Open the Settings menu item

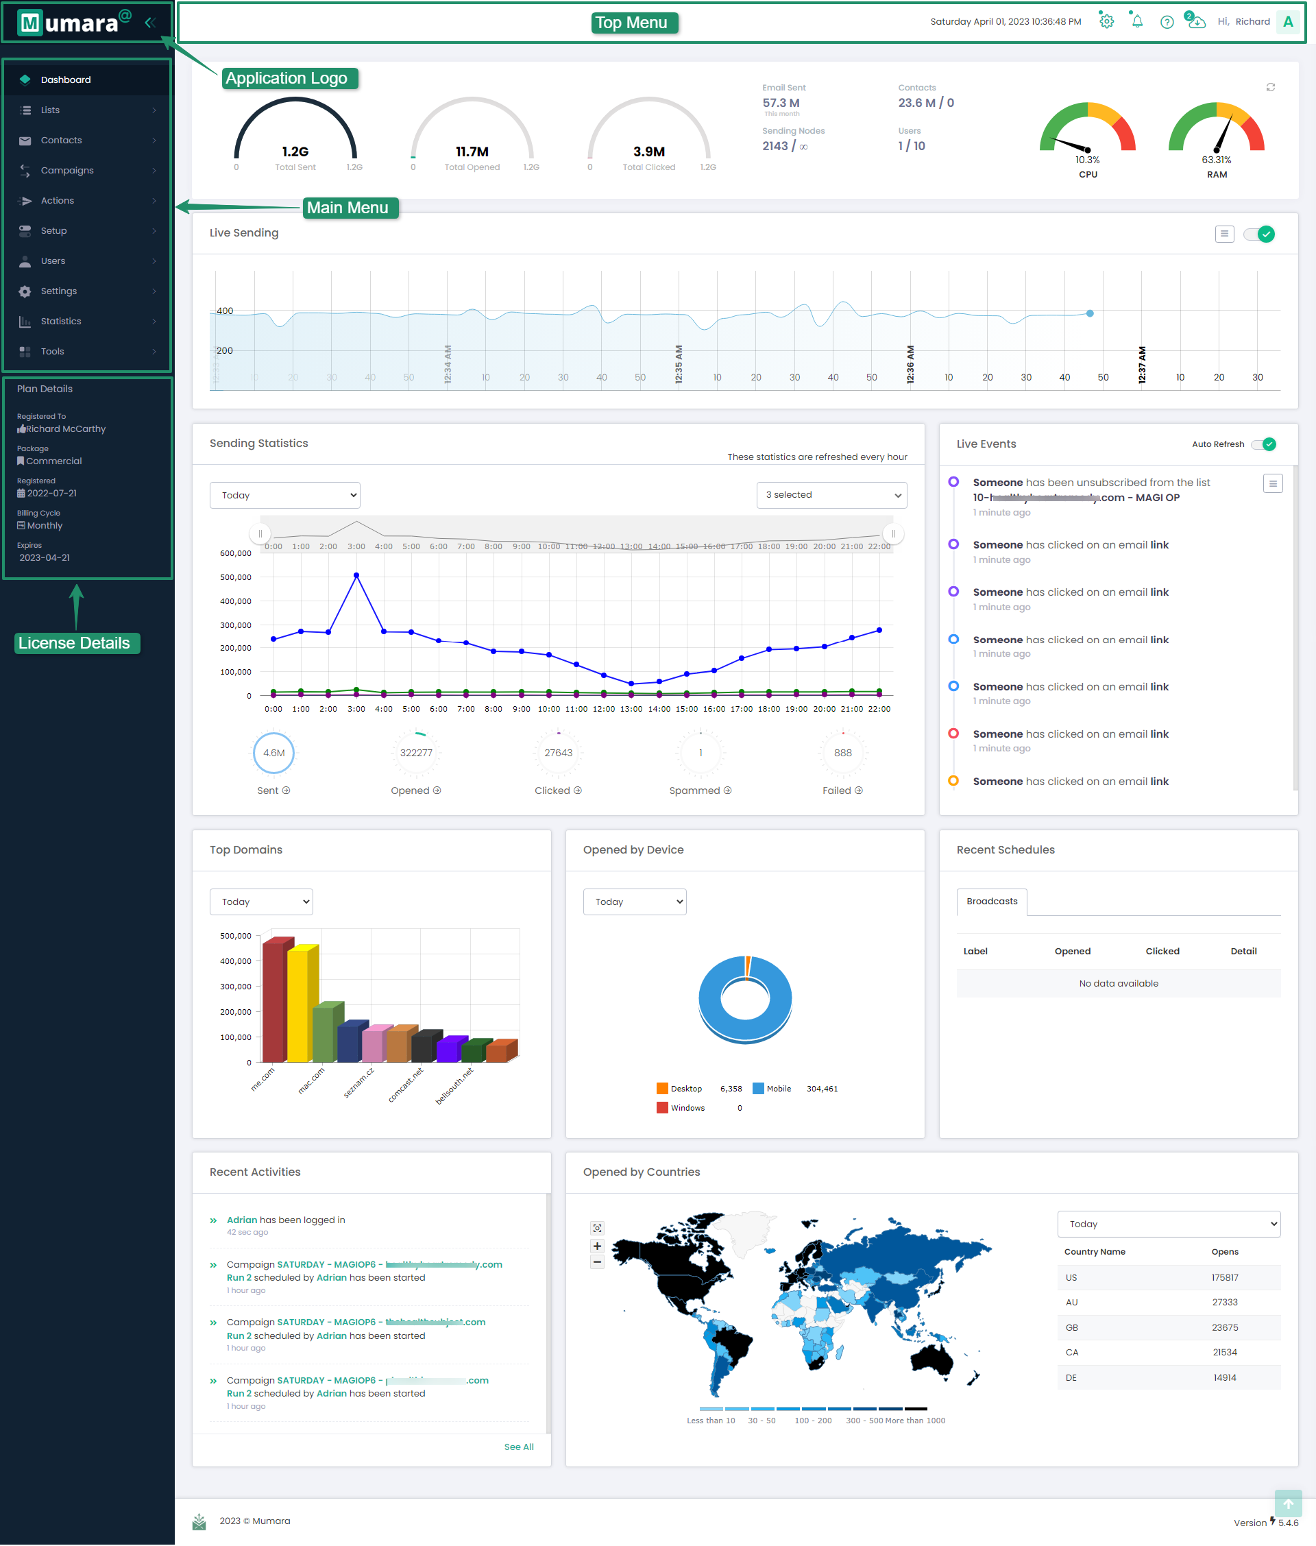(87, 291)
